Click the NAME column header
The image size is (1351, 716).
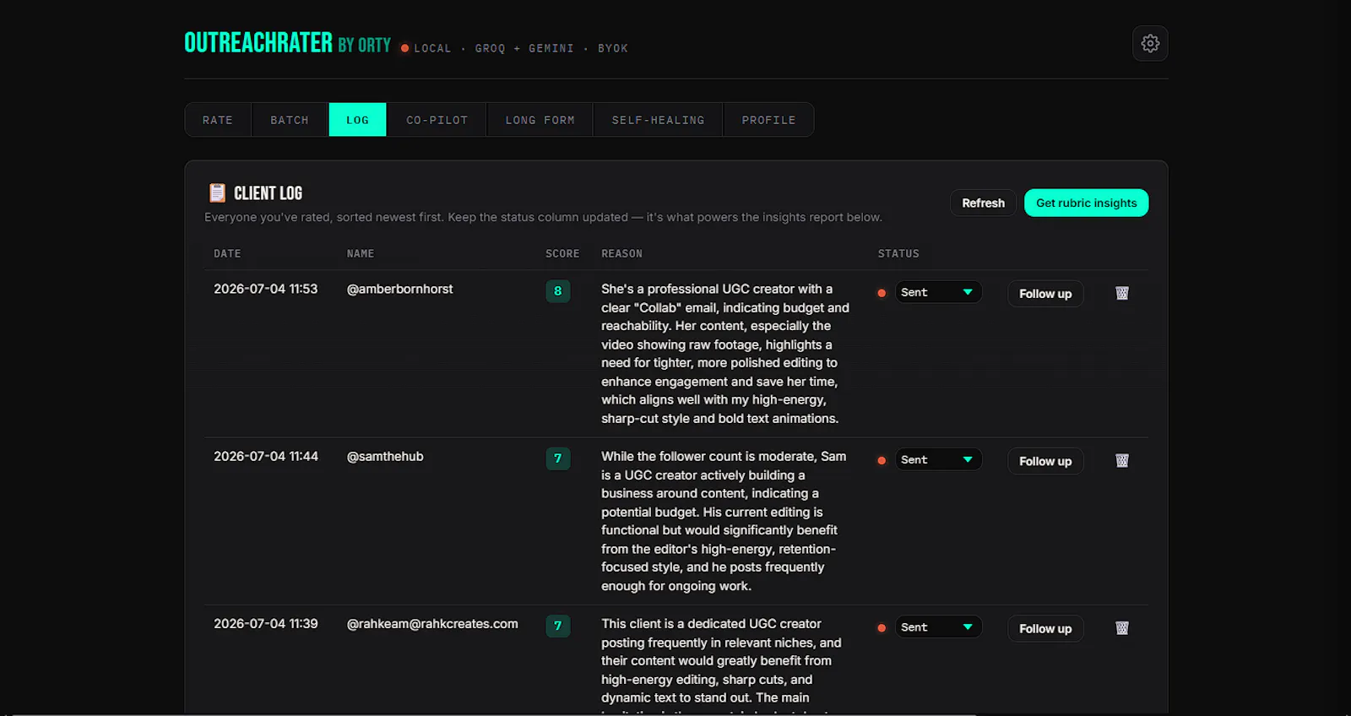pyautogui.click(x=361, y=253)
